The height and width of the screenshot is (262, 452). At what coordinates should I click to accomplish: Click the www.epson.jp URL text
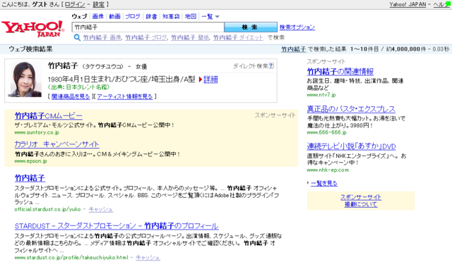coord(30,161)
